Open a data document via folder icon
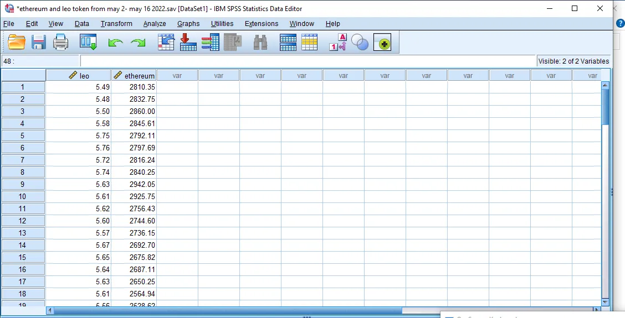625x318 pixels. tap(17, 42)
